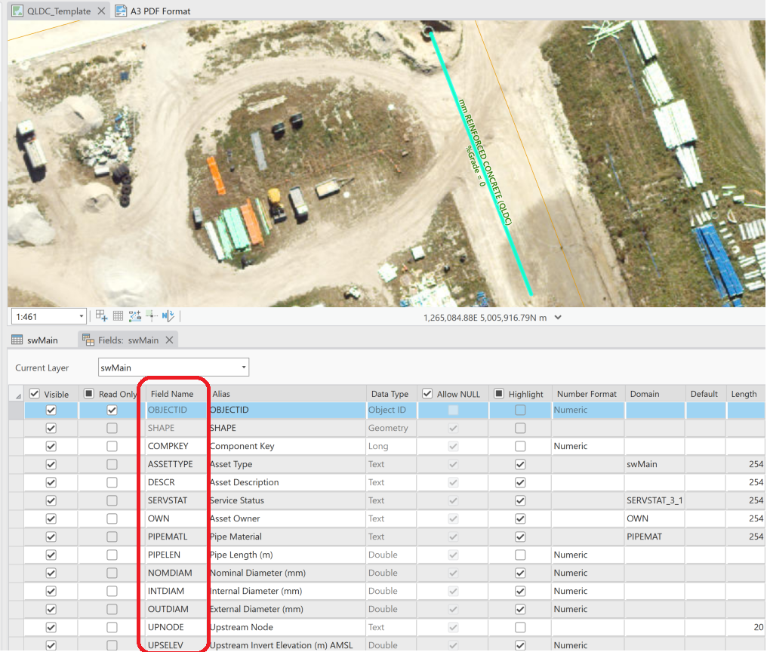Click the Asset Owner alias cell
The height and width of the screenshot is (652, 770).
click(236, 518)
